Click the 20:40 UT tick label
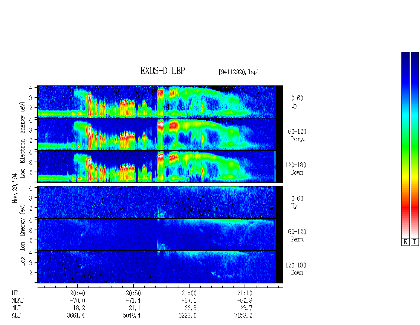The image size is (420, 325). [78, 293]
